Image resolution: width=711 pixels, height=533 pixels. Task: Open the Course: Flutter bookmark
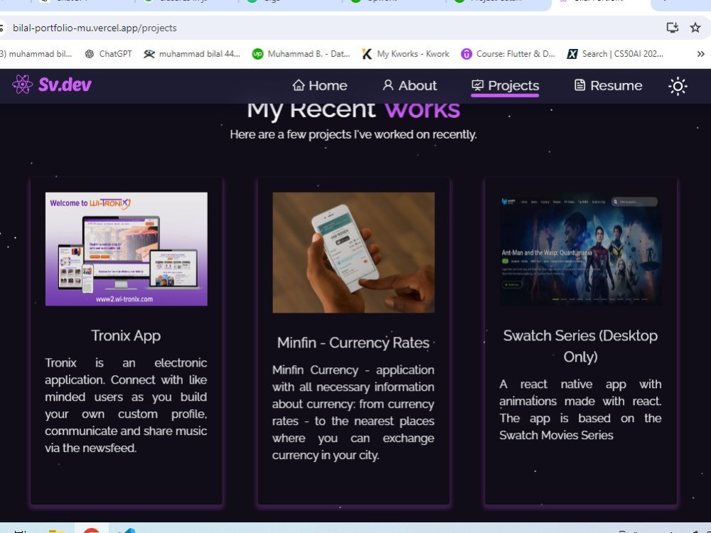pos(508,54)
